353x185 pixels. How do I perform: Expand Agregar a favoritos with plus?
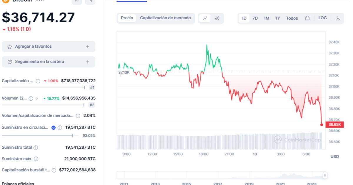pos(88,47)
